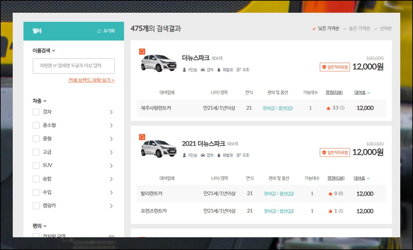The image size is (413, 250).
Task: Open 편의(2) link for 발리렌트카
Action: [x=270, y=194]
